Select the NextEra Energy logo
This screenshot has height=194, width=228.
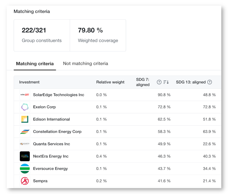point(25,156)
